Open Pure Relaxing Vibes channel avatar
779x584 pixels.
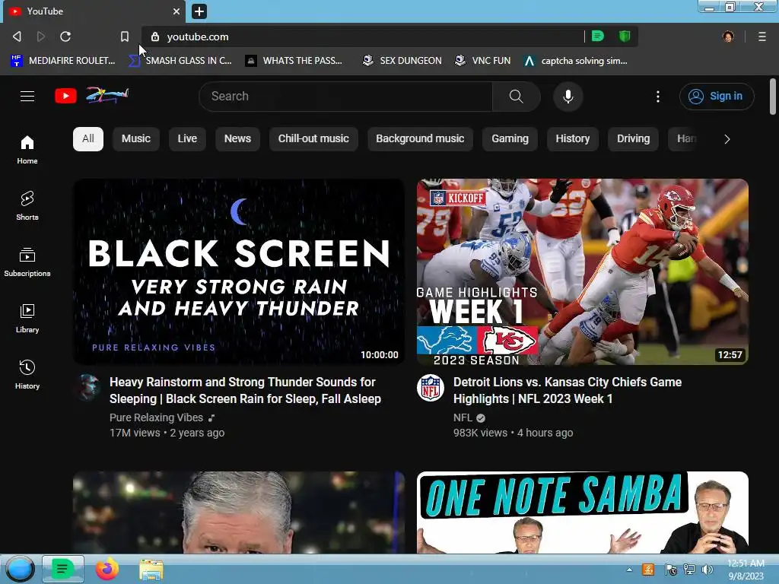click(88, 387)
